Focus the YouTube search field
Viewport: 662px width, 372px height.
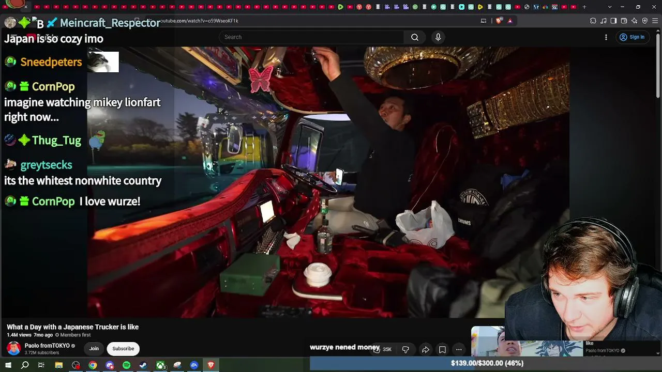311,37
